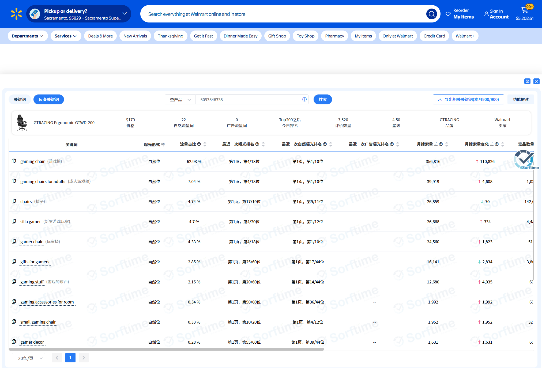Open the Deals & More menu item
The height and width of the screenshot is (368, 542).
pyautogui.click(x=100, y=36)
